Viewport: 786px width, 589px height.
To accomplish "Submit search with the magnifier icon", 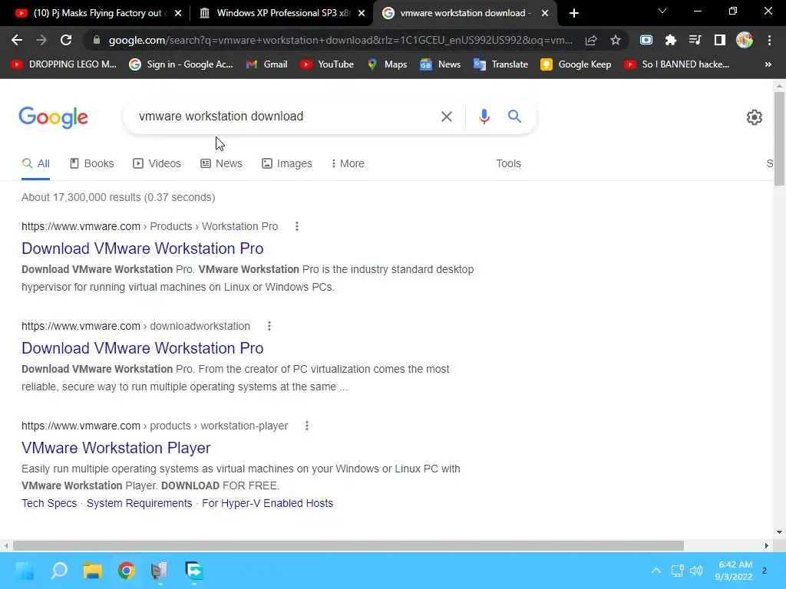I will click(514, 117).
